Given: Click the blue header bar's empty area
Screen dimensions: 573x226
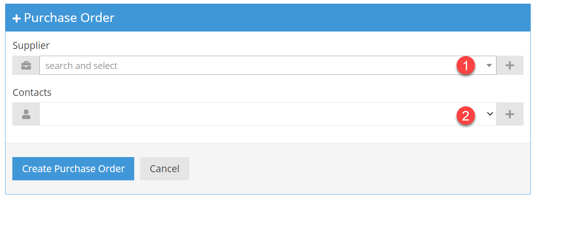Looking at the screenshot, I should click(x=321, y=18).
